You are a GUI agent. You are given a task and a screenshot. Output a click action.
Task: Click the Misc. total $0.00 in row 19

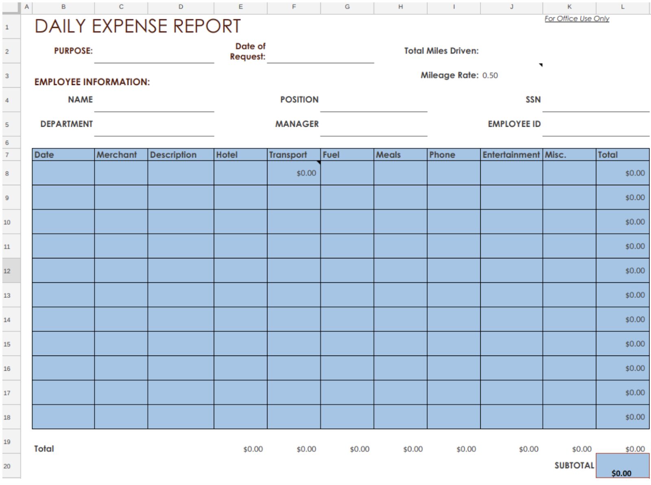click(581, 449)
